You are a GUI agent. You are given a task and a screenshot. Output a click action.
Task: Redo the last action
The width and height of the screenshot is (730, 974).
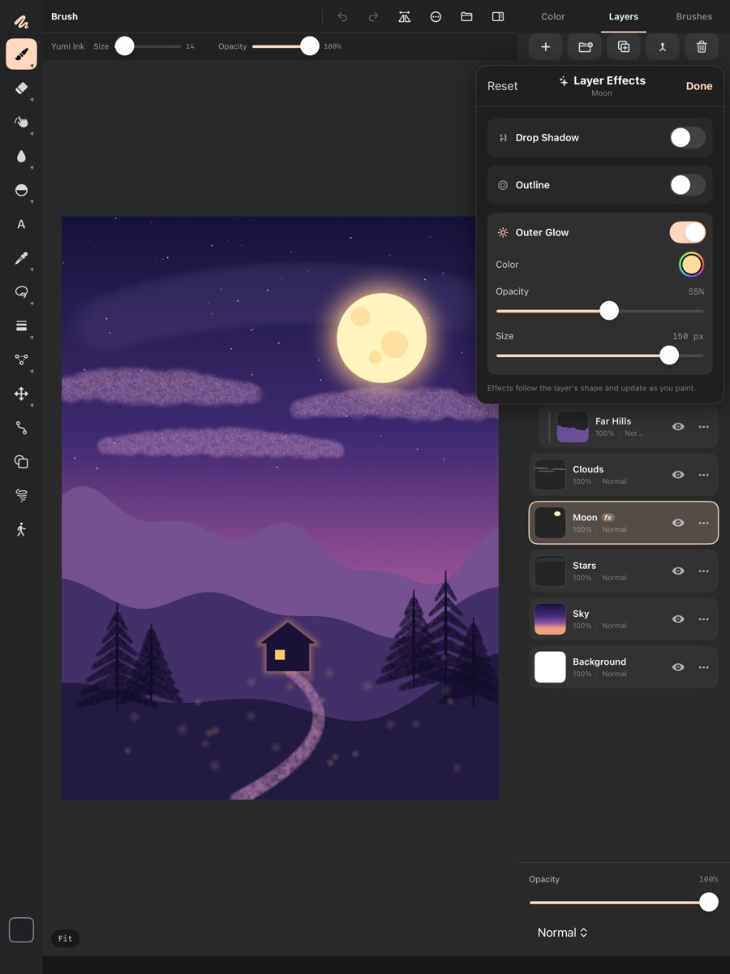click(x=373, y=16)
